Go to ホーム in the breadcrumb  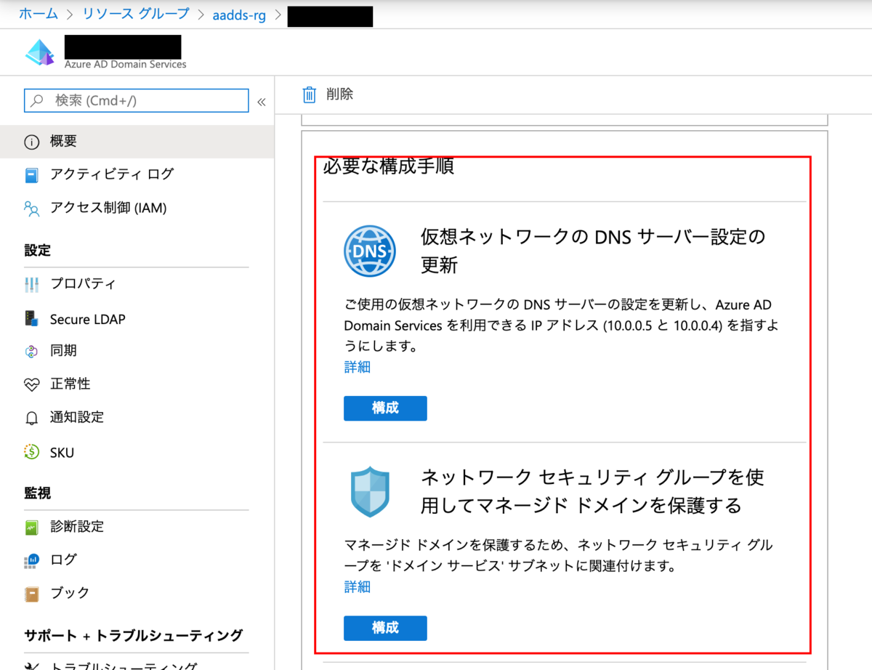pyautogui.click(x=39, y=14)
